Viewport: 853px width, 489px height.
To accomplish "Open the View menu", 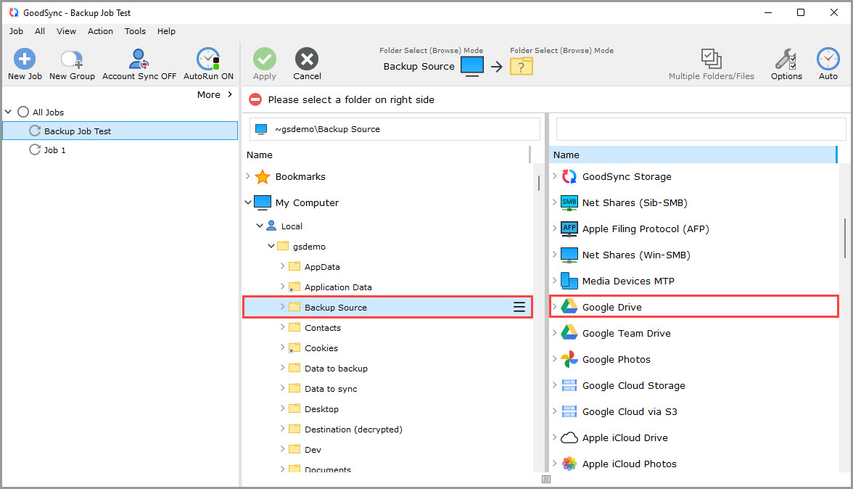I will (x=66, y=31).
